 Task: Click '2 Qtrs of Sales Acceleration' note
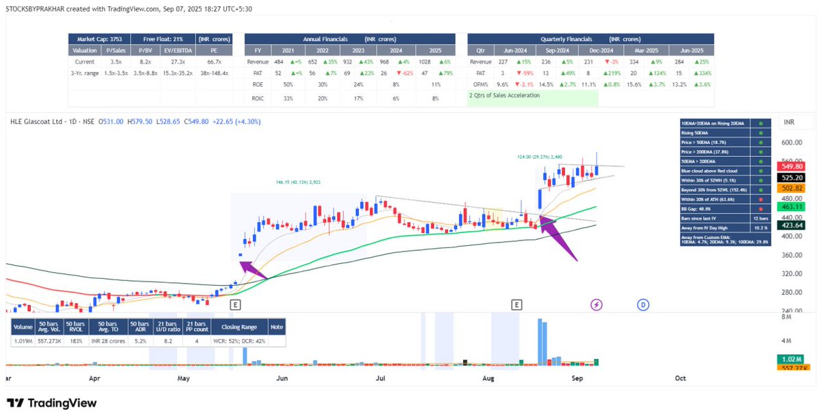click(x=505, y=95)
